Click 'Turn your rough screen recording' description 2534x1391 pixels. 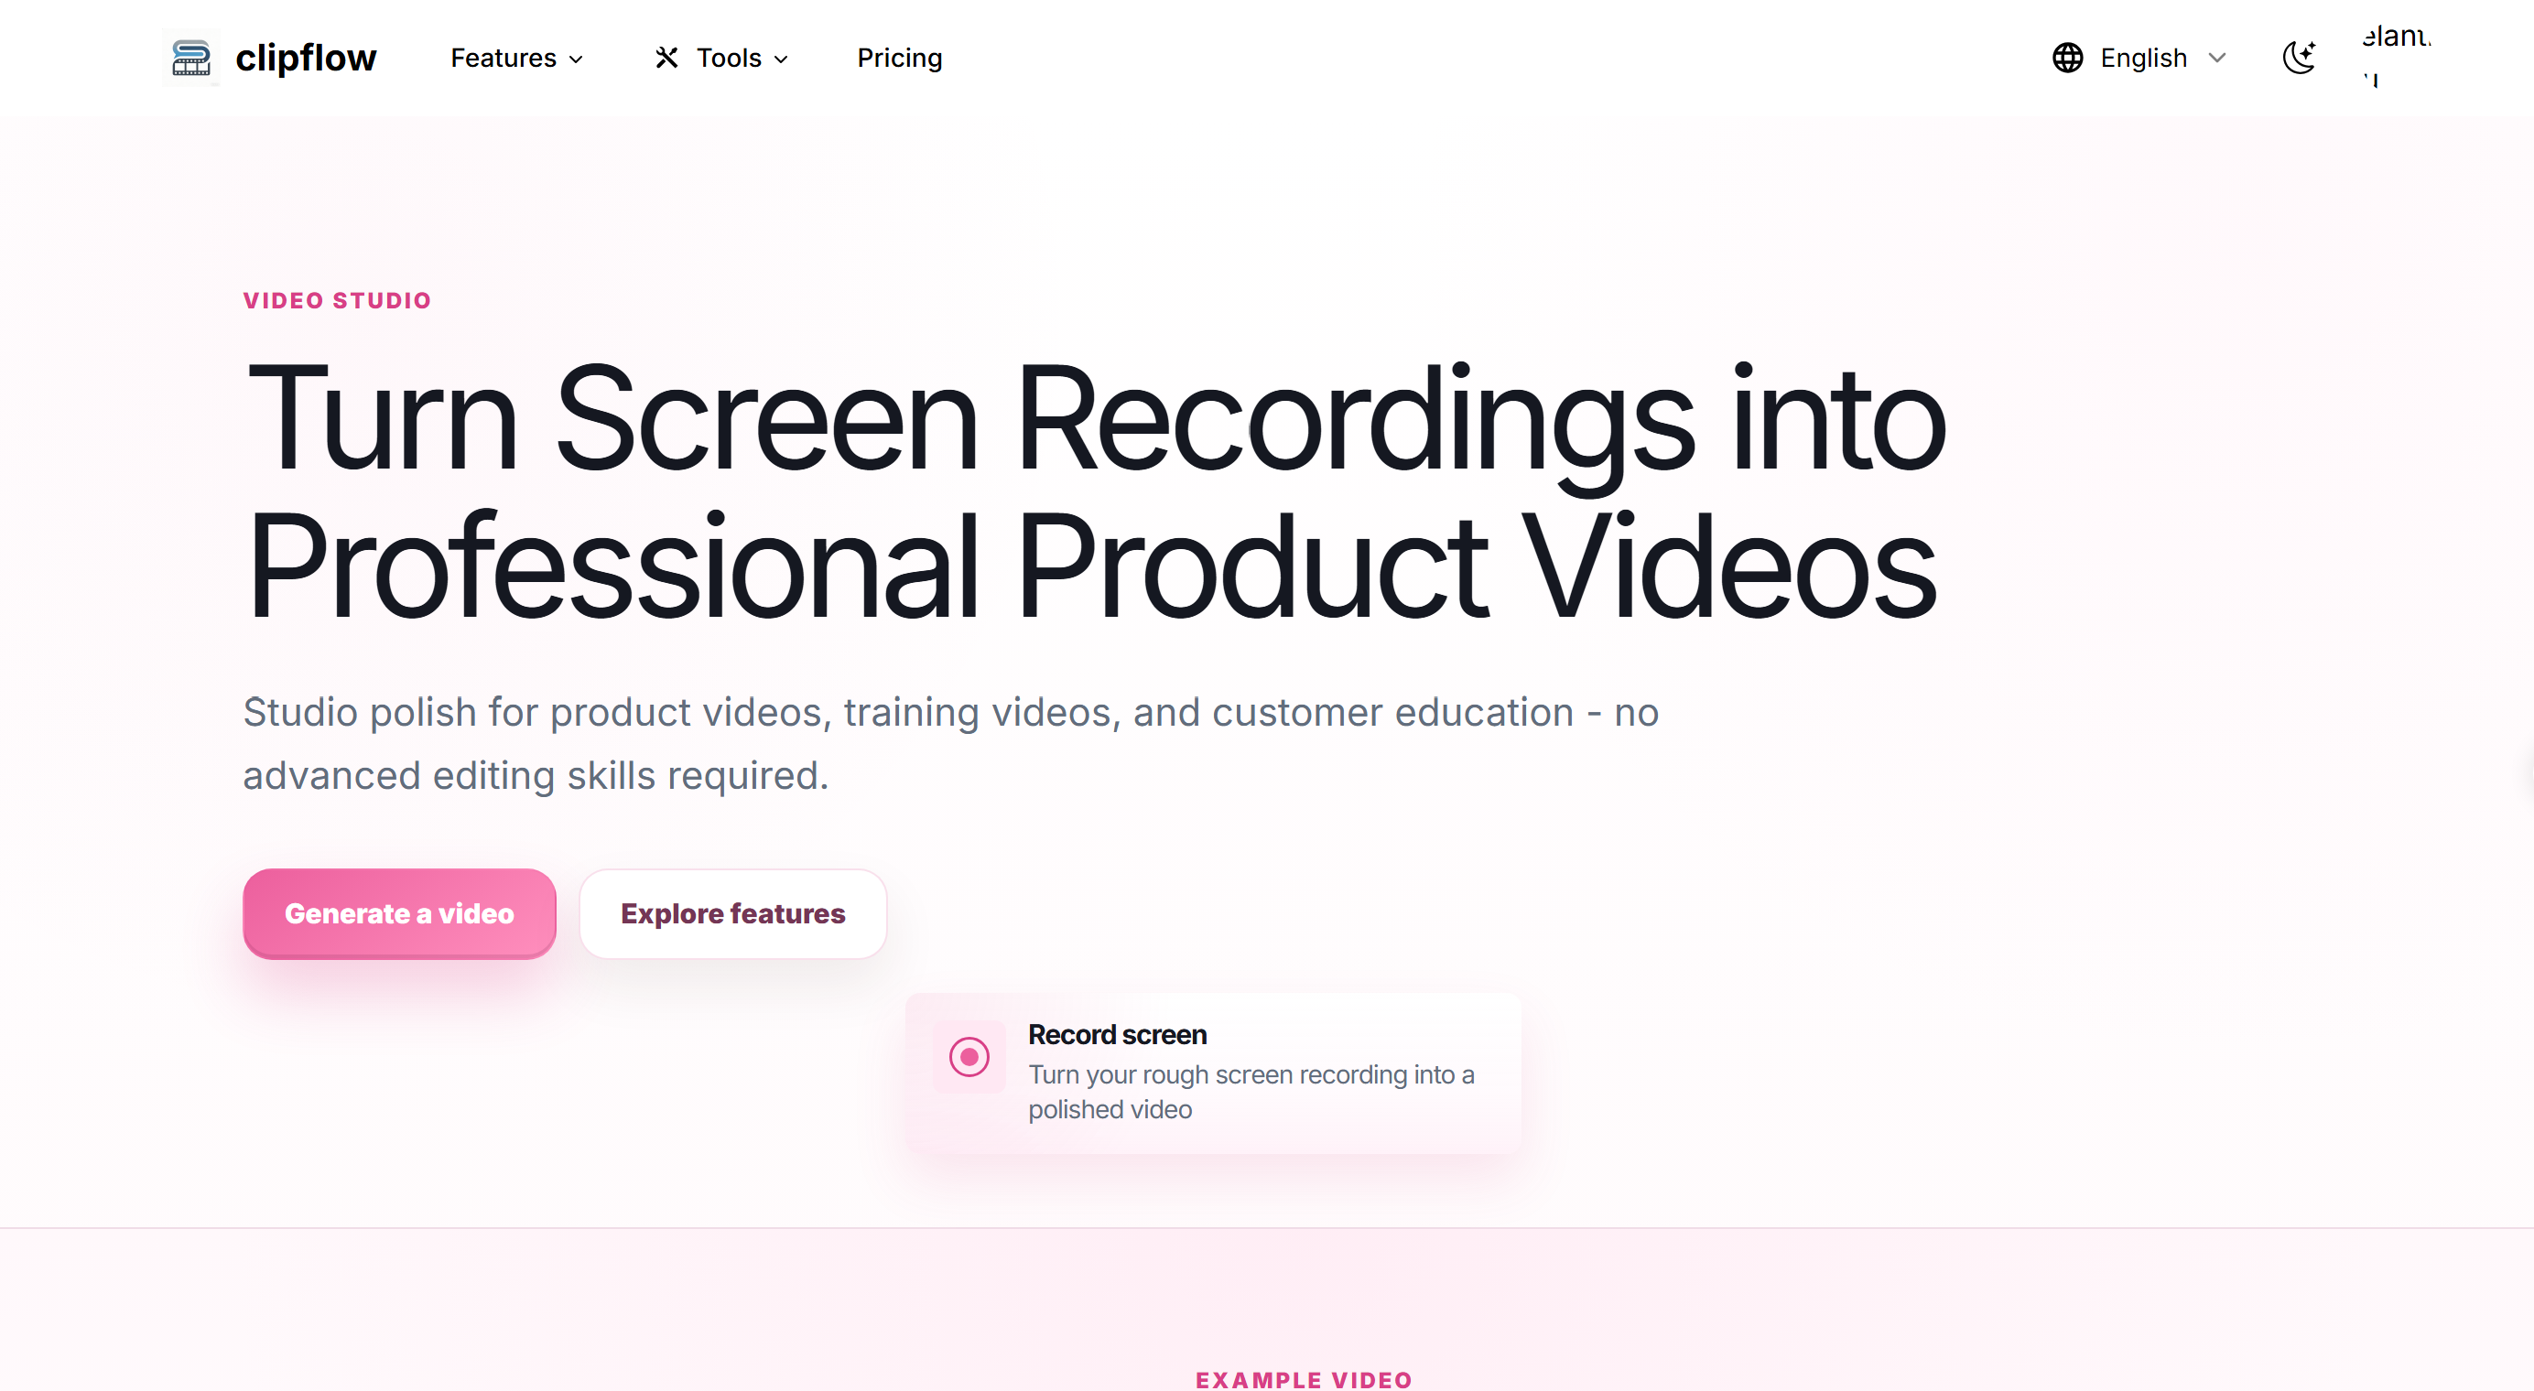1251,1091
